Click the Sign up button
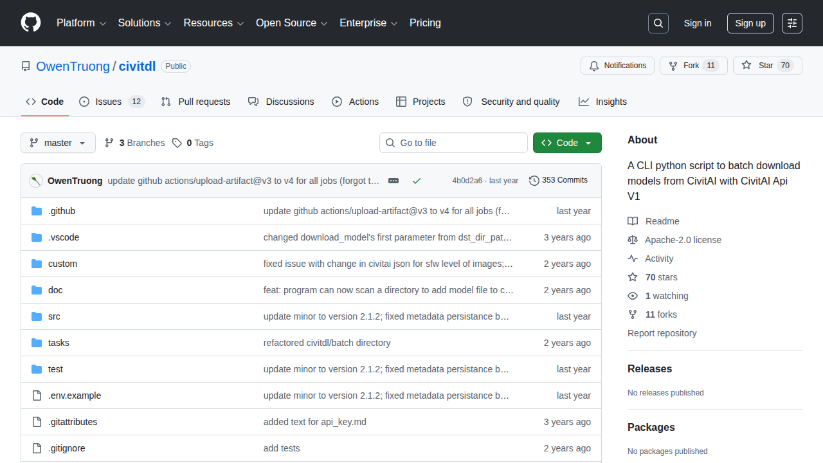This screenshot has width=823, height=463. [750, 23]
